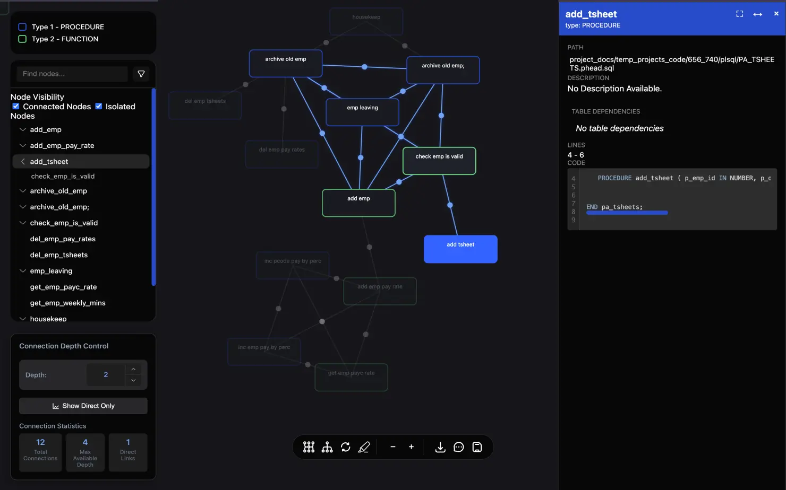Widen the add_tsheet panel with the arrows icon
The width and height of the screenshot is (786, 490).
(x=758, y=14)
